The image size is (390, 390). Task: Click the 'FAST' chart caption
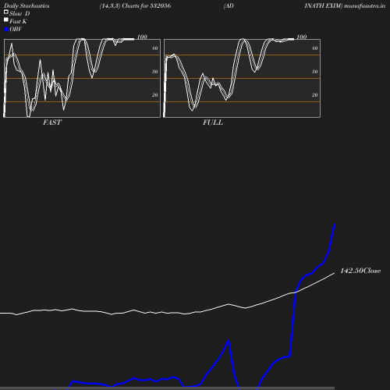(52, 122)
